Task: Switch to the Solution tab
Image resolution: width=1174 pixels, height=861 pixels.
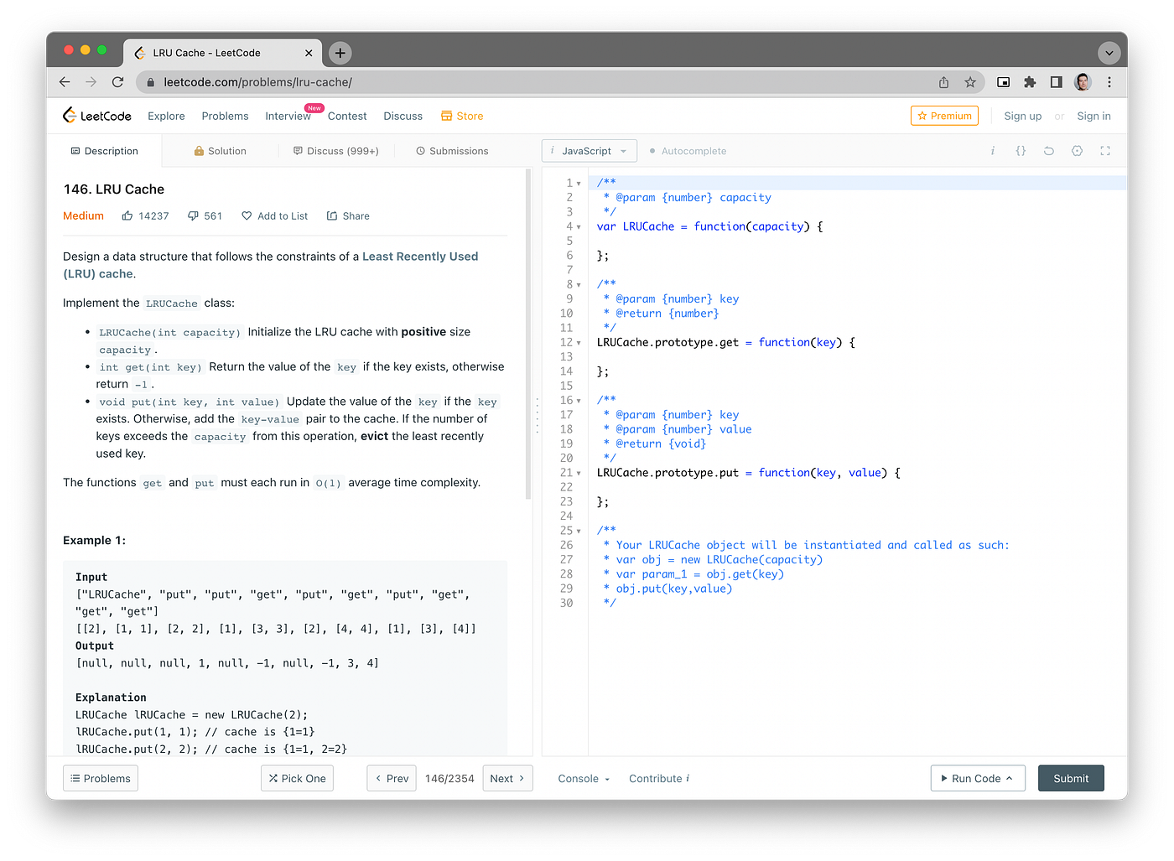Action: [x=220, y=151]
